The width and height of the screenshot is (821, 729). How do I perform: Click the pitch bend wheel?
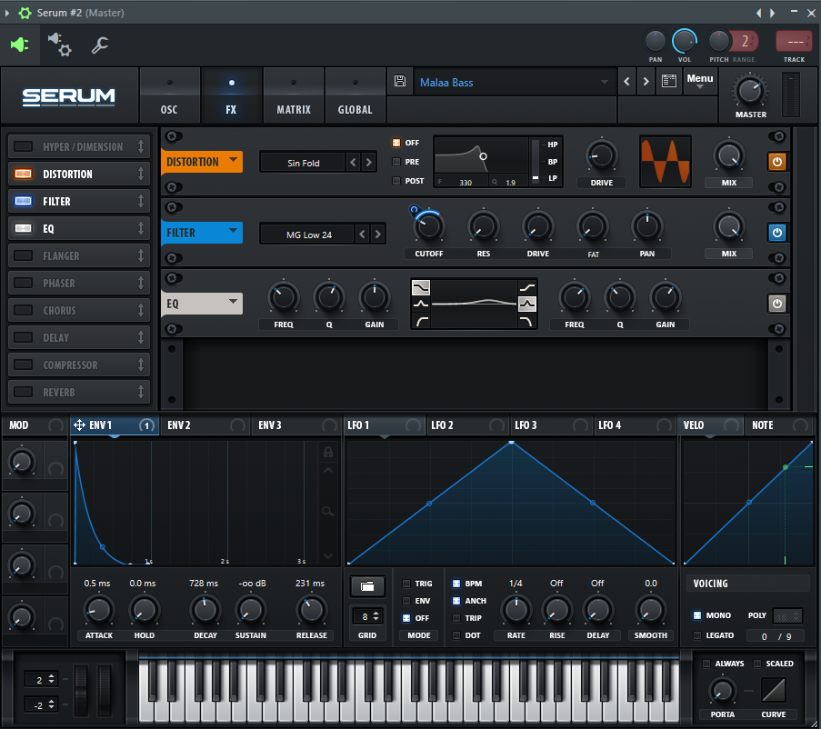point(81,690)
